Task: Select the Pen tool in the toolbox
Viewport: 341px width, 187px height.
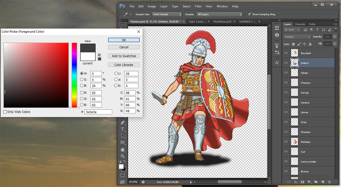Action: (x=123, y=123)
